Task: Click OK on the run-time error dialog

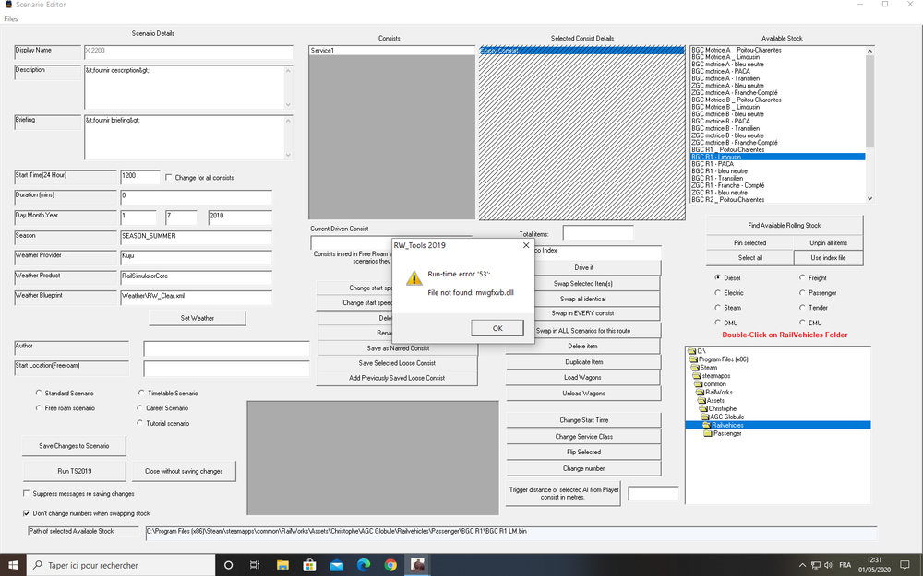Action: pyautogui.click(x=497, y=327)
